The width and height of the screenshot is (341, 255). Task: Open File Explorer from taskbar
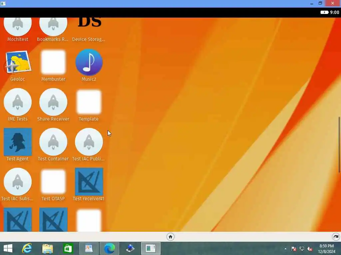47,248
